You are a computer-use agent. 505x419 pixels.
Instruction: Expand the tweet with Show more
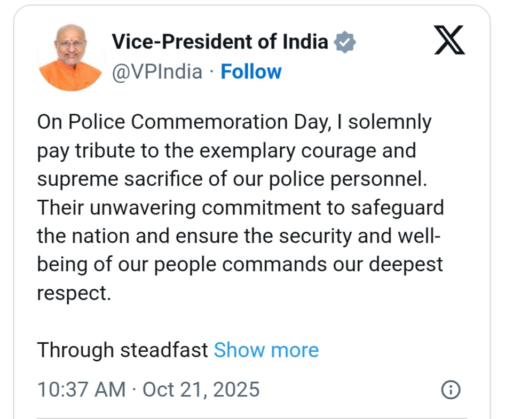[266, 350]
